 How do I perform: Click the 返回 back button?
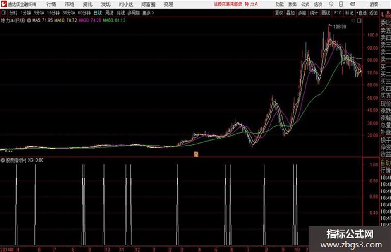(373, 13)
